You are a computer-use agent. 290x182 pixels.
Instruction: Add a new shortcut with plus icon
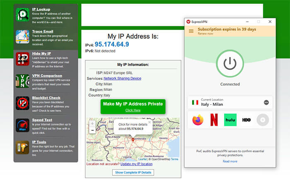point(263,120)
